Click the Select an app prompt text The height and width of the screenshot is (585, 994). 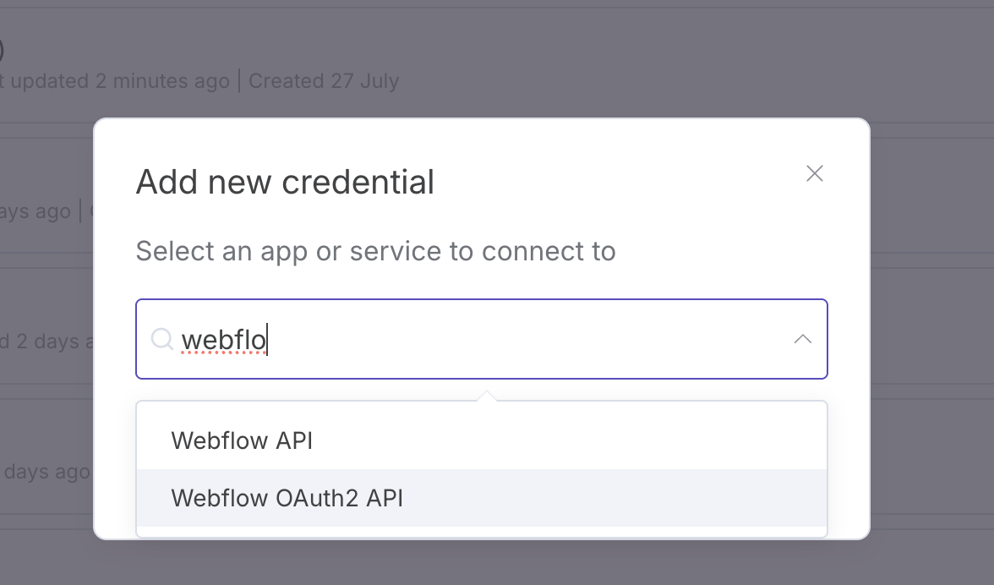374,250
